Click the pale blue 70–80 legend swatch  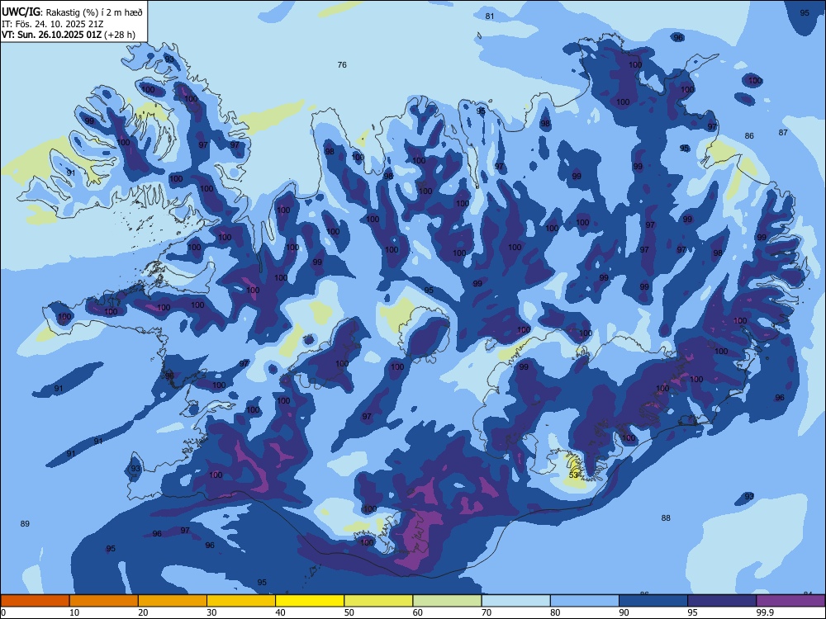coord(515,601)
